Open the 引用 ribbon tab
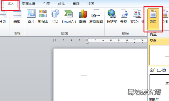The width and height of the screenshot is (169, 101). 47,4
